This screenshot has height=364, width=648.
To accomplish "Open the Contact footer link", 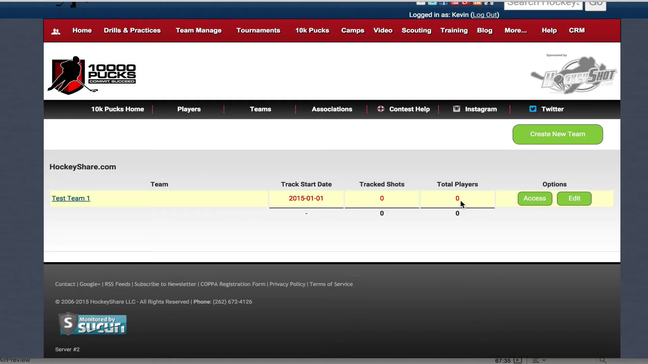I will [65, 284].
